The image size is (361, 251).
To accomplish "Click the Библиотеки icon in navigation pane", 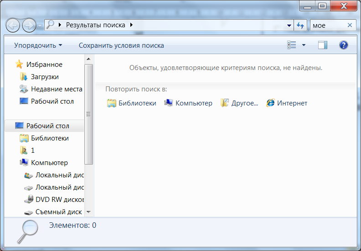I will click(x=24, y=138).
